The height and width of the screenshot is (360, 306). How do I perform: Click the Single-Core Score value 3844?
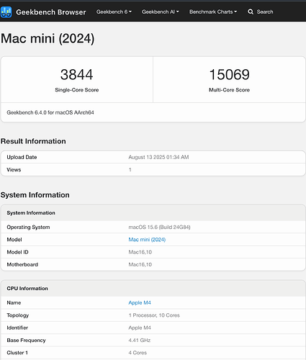(77, 74)
